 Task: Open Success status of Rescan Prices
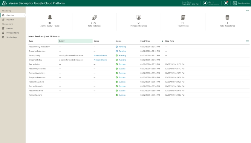point(122,64)
